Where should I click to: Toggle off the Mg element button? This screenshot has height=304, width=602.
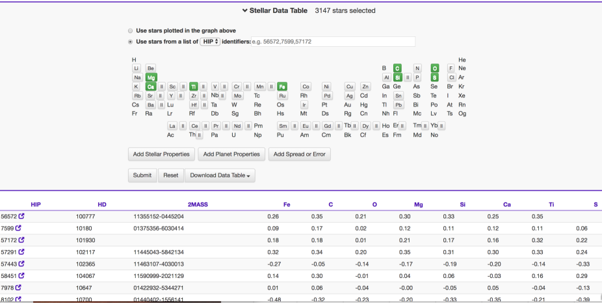[151, 77]
